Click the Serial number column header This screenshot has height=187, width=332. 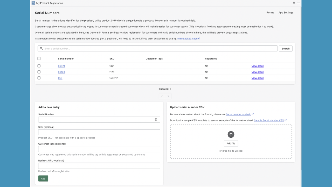pos(66,59)
